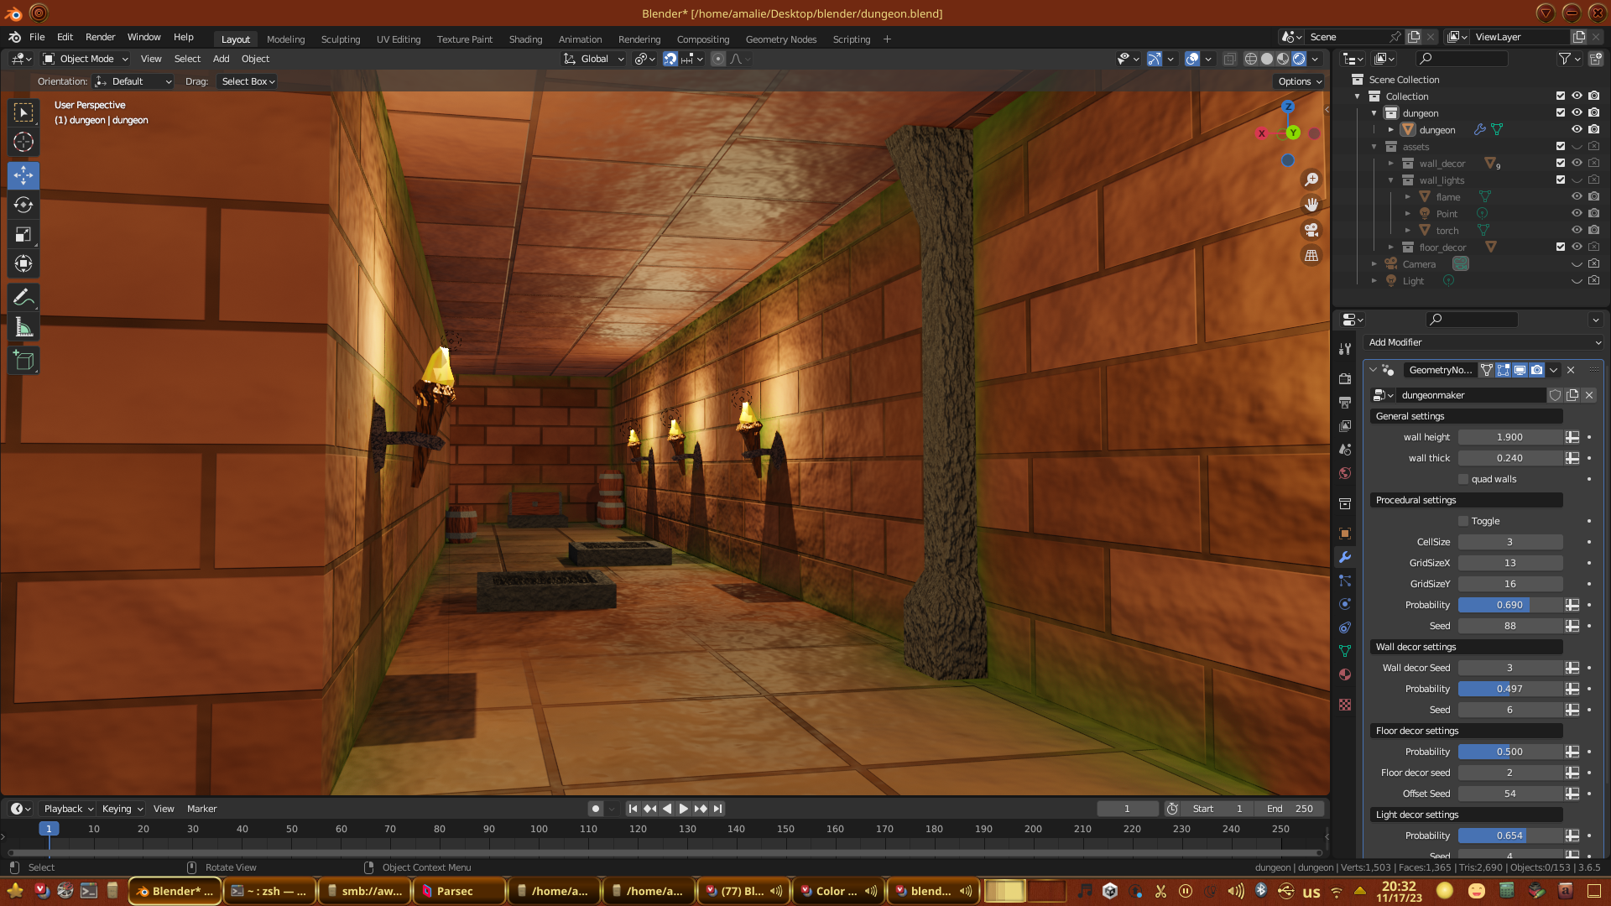1611x906 pixels.
Task: Open the Object Mode dropdown
Action: 86,59
